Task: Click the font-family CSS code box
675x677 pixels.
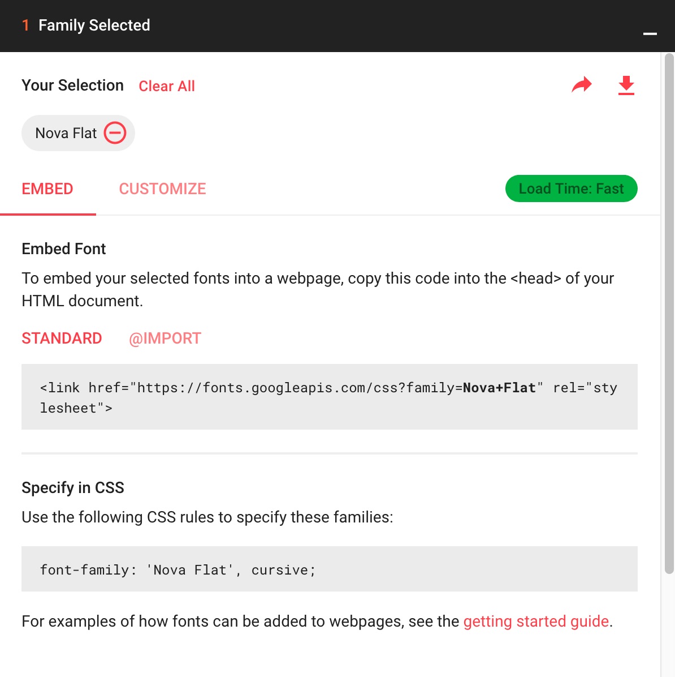Action: coord(330,569)
